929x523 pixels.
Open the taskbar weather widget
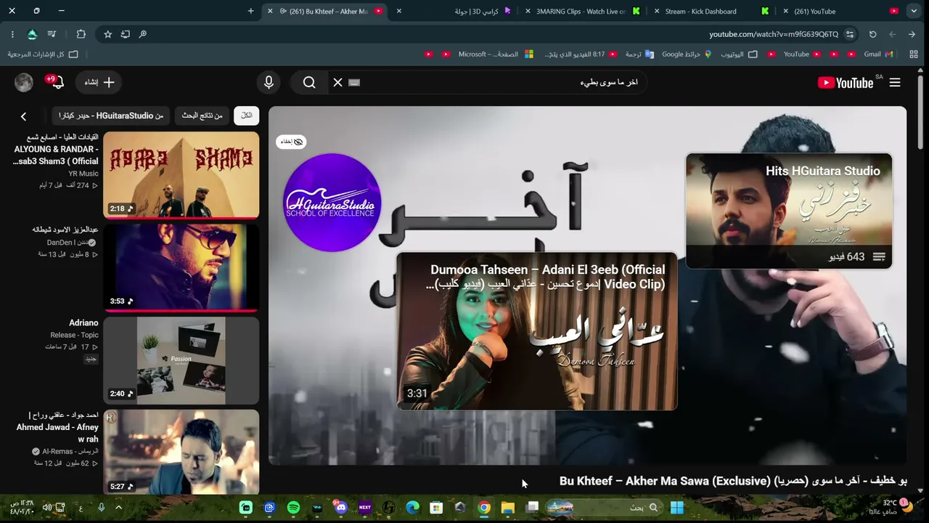pos(889,508)
